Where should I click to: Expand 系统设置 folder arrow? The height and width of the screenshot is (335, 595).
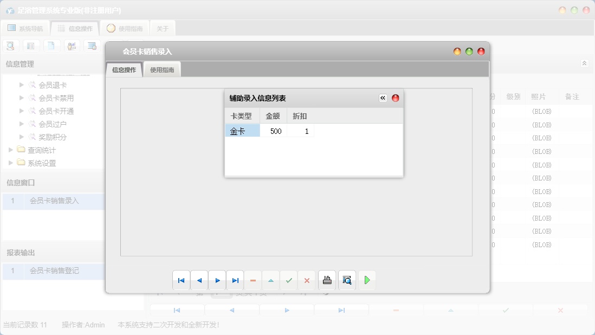click(x=11, y=163)
